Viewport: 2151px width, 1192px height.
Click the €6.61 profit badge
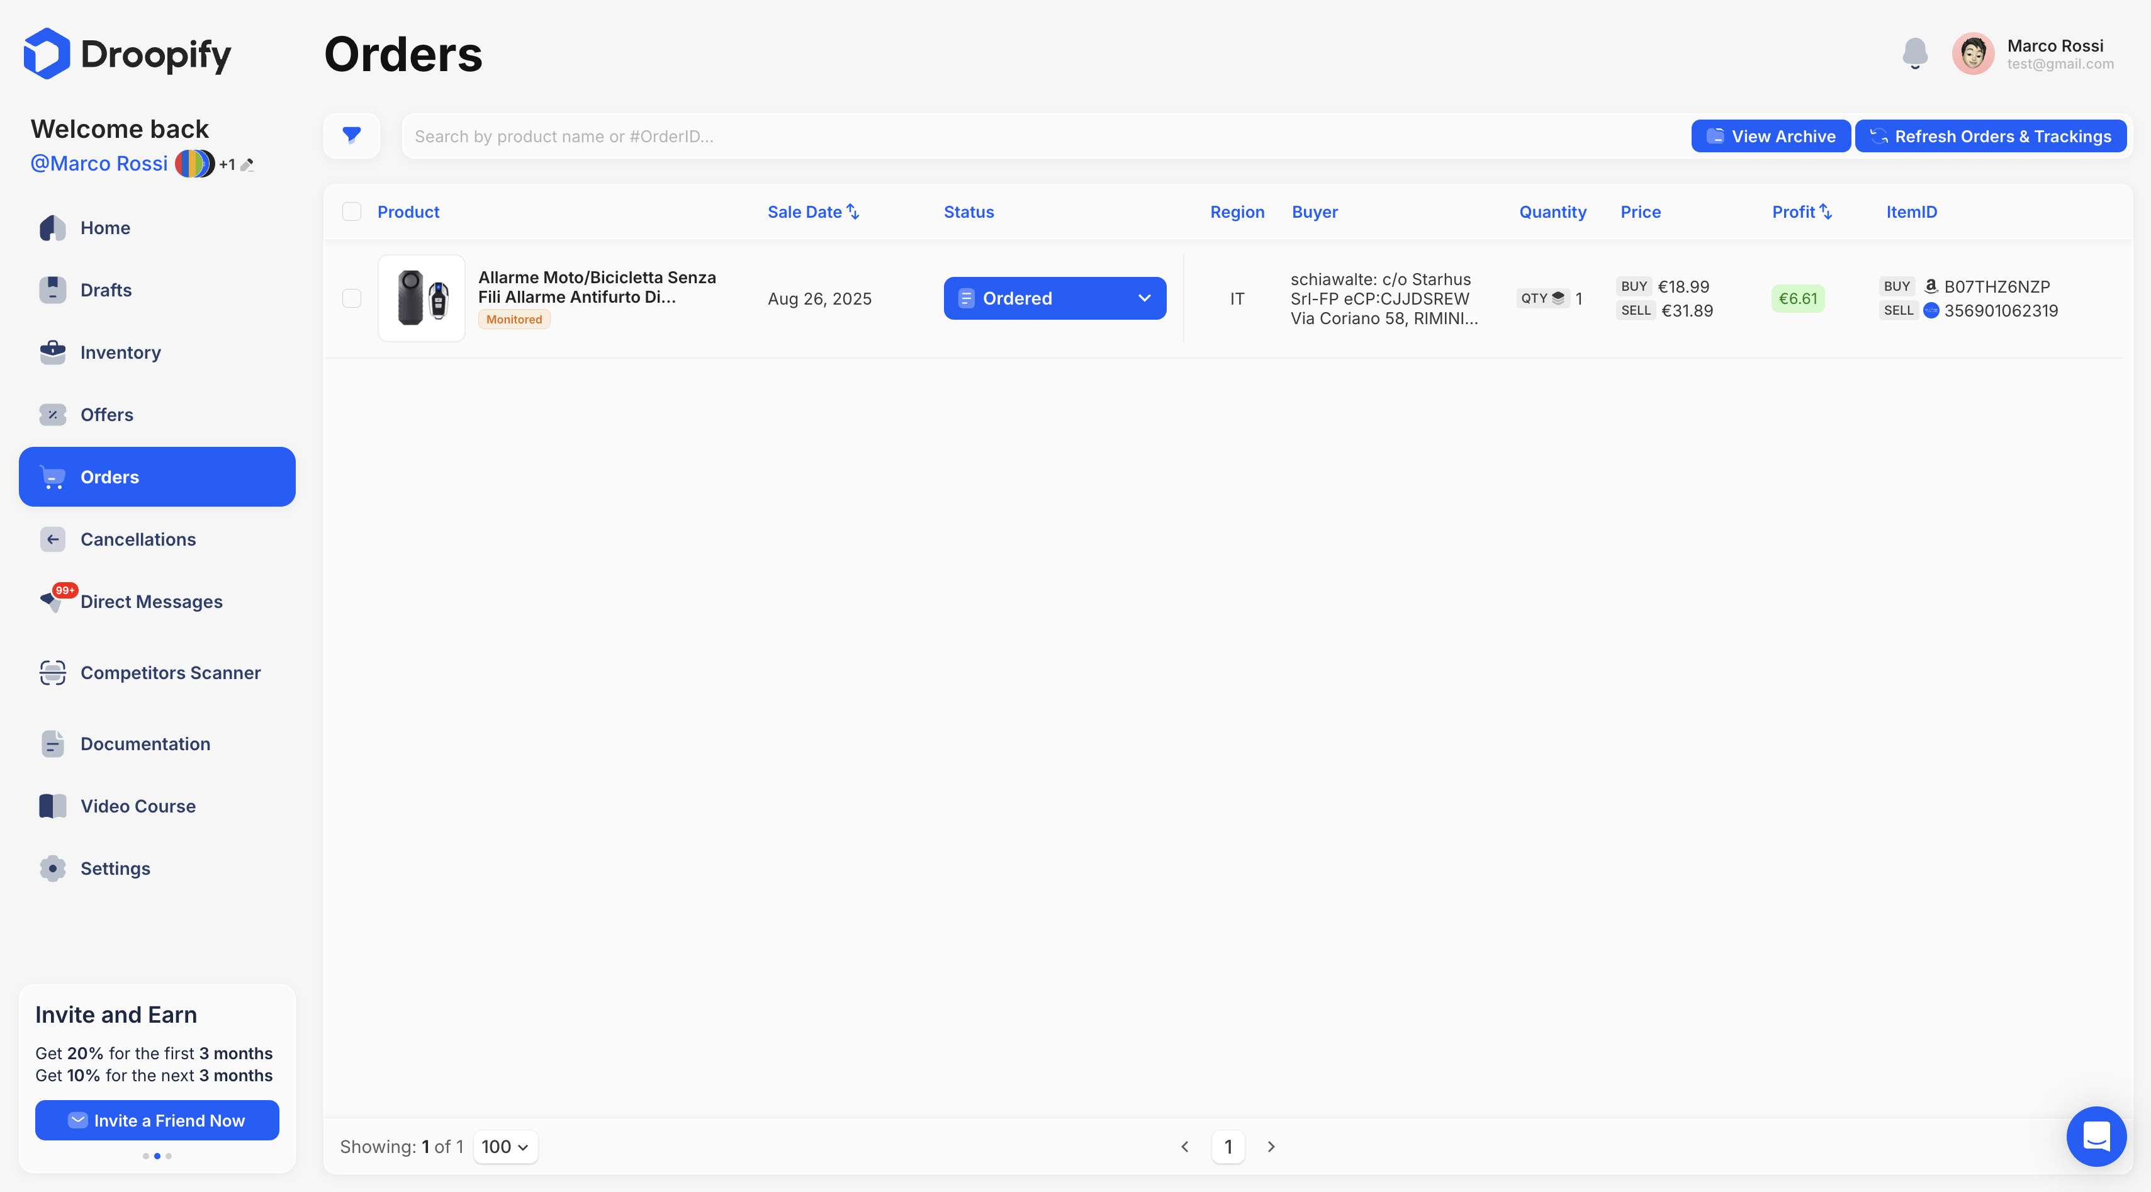pos(1798,298)
